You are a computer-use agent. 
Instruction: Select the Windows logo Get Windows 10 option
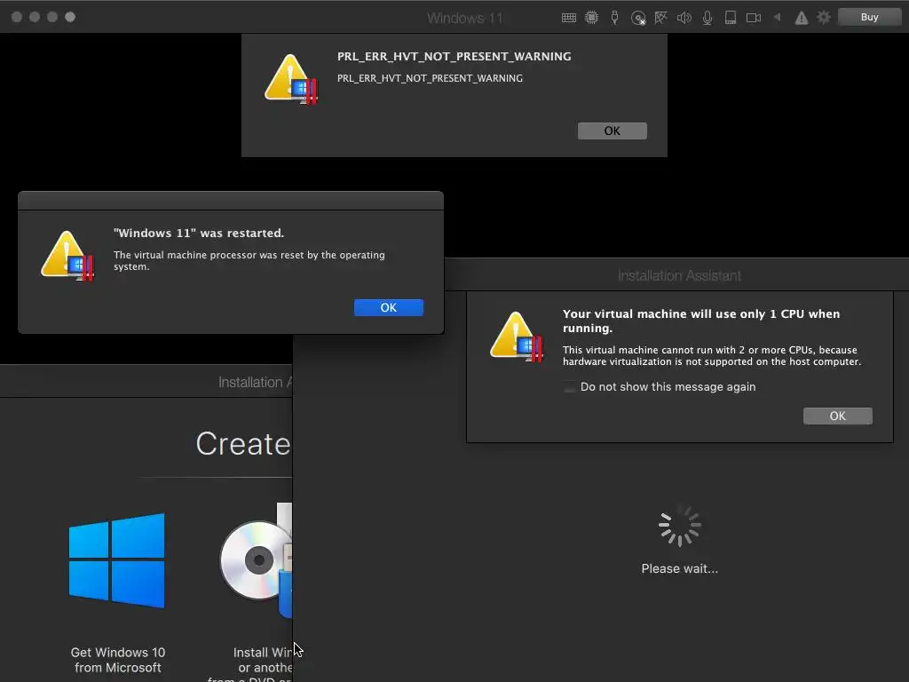tap(117, 560)
